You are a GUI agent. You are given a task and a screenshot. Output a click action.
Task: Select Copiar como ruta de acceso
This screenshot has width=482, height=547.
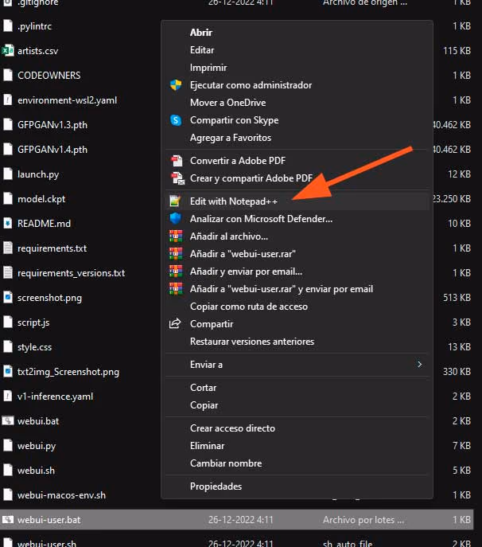(248, 307)
